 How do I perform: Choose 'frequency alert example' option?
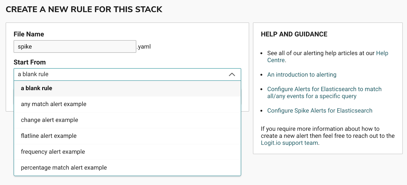pos(53,152)
